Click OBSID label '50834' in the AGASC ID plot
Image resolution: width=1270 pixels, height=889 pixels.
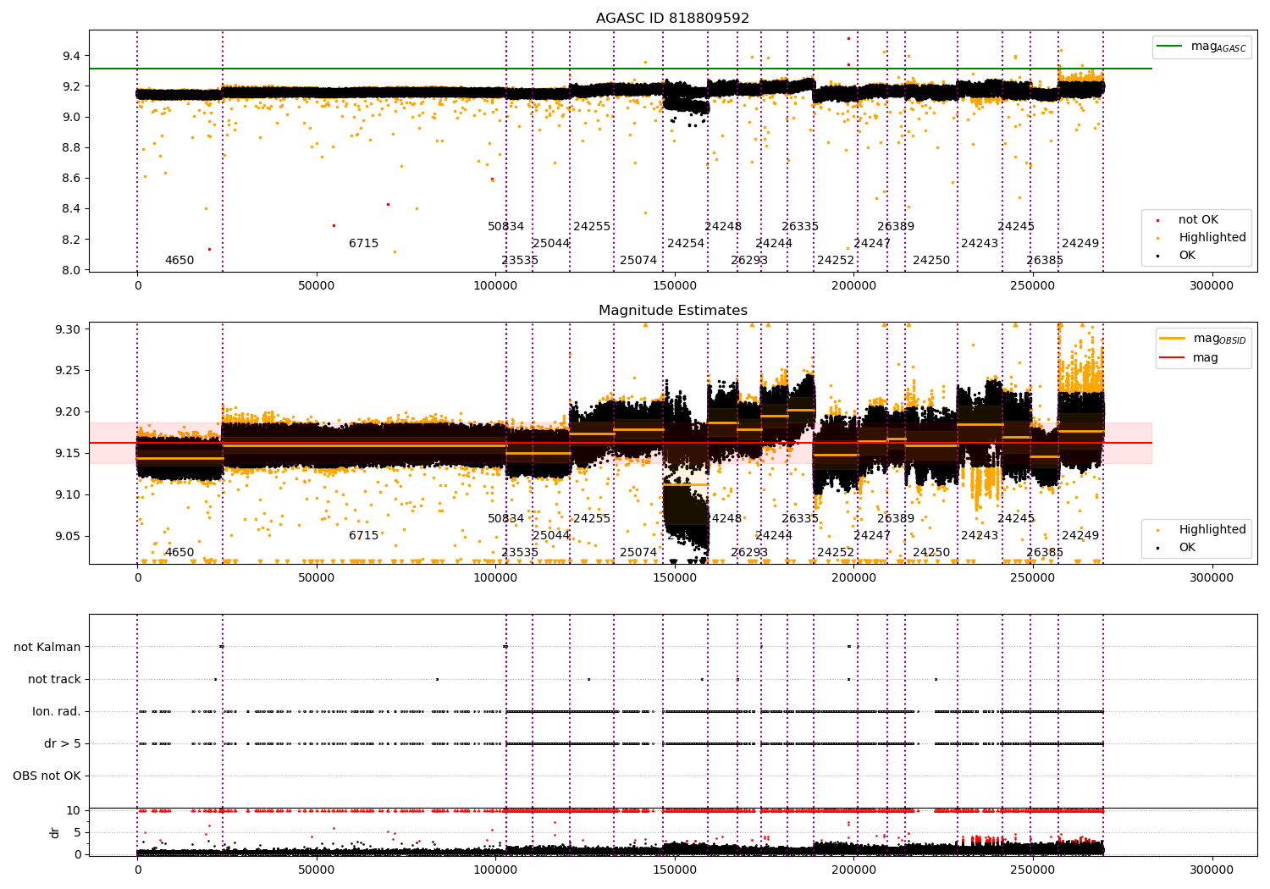506,227
